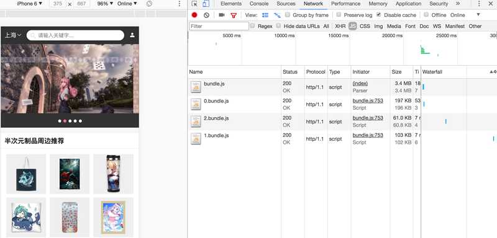The image size is (497, 238).
Task: Clear the network log
Action: 206,15
